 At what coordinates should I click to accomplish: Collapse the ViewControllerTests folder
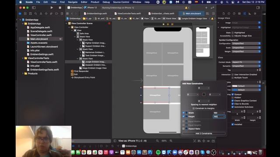click(23, 58)
